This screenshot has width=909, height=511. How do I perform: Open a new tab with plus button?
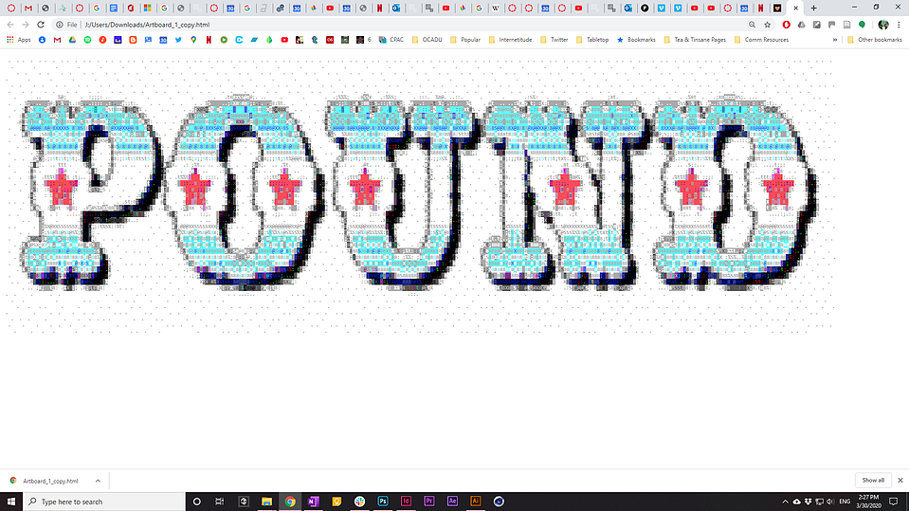tap(813, 9)
